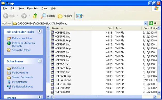Open the Edit menu
The width and height of the screenshot is (162, 100).
(12, 9)
